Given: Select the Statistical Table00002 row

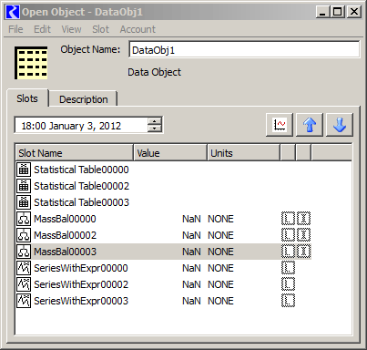Looking at the screenshot, I should (164, 186).
